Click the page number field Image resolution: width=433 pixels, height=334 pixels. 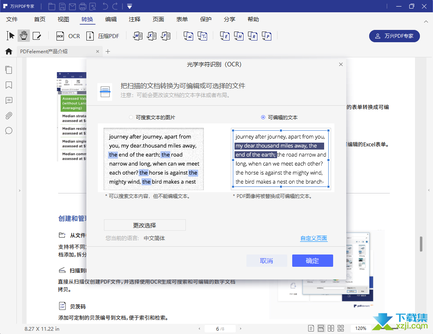coord(220,329)
